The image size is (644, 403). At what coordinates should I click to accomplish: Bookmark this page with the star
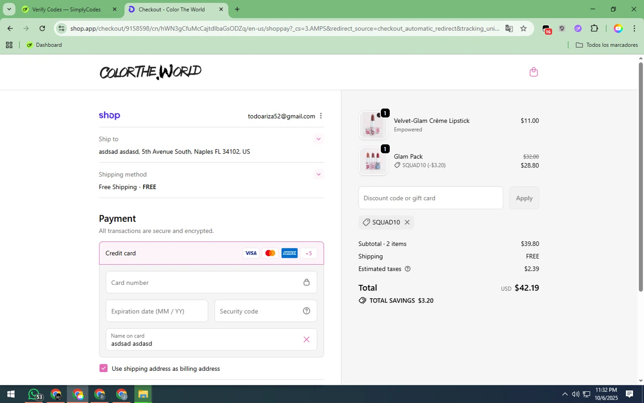(523, 28)
